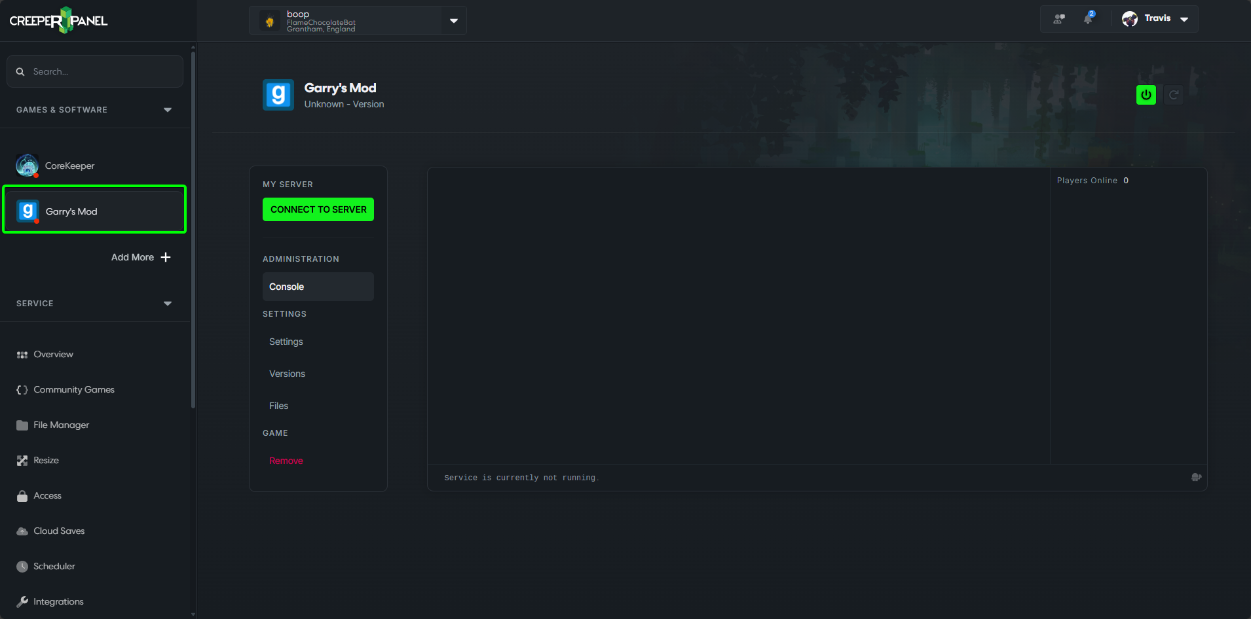Click the Access lock icon

point(22,495)
